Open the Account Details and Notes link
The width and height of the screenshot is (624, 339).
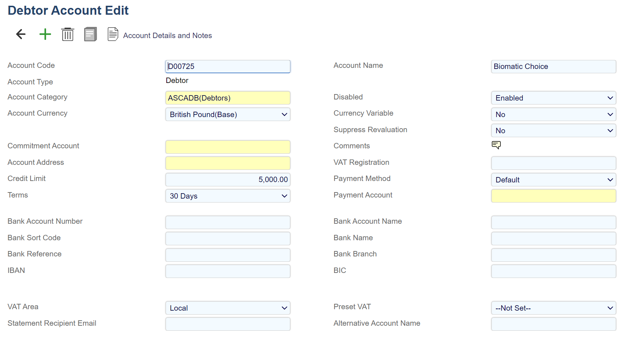(167, 36)
